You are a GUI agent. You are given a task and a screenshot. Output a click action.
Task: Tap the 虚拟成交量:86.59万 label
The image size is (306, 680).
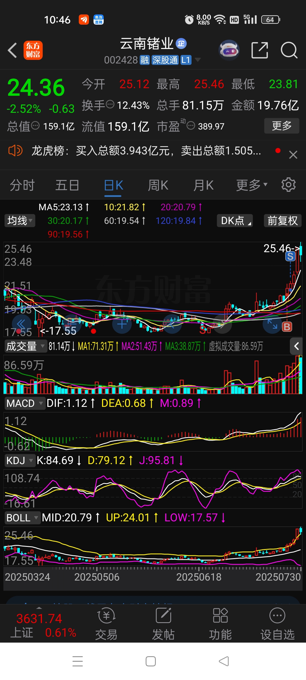pyautogui.click(x=236, y=346)
